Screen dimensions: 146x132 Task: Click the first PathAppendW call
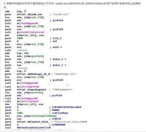tap(30, 23)
